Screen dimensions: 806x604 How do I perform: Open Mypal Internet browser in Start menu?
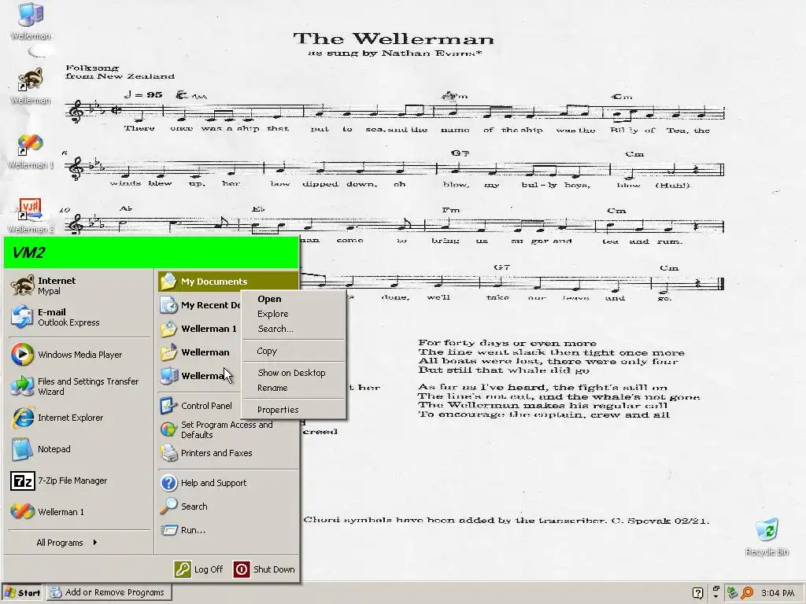pyautogui.click(x=79, y=285)
